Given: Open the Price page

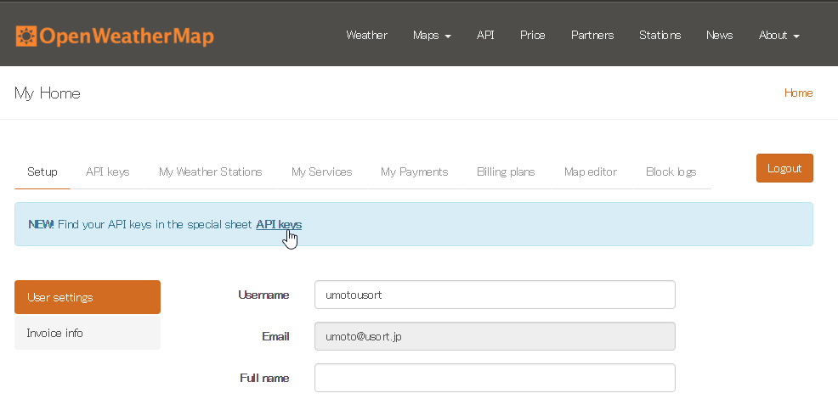Looking at the screenshot, I should tap(532, 36).
